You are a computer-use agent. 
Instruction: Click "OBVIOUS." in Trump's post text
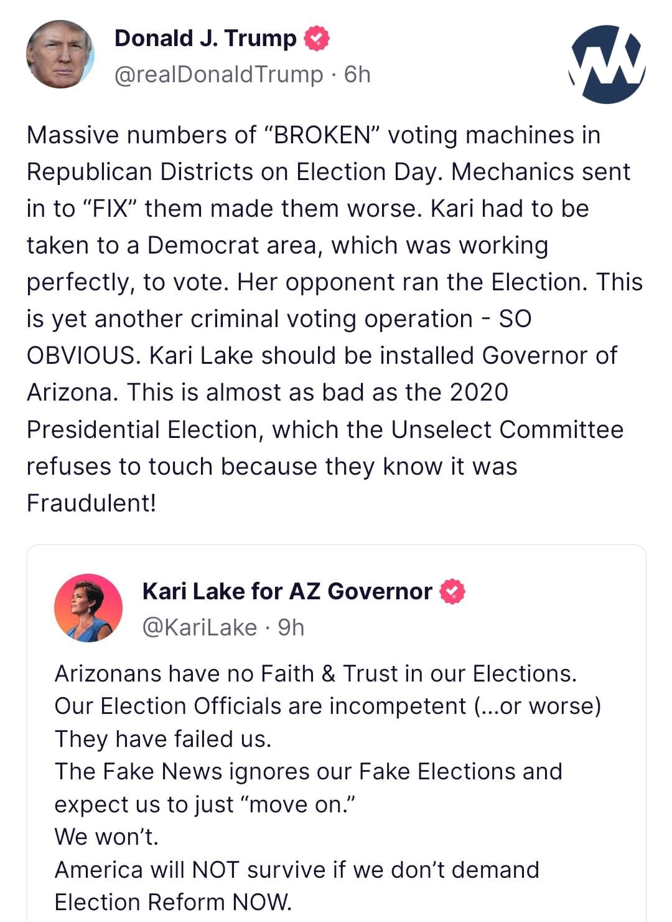pos(84,356)
